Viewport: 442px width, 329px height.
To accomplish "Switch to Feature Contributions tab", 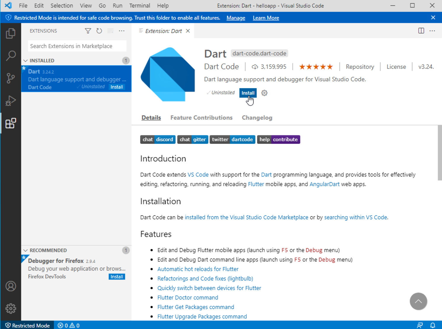I will [x=201, y=118].
